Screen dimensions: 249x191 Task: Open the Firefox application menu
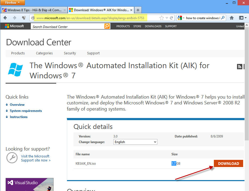13,3
